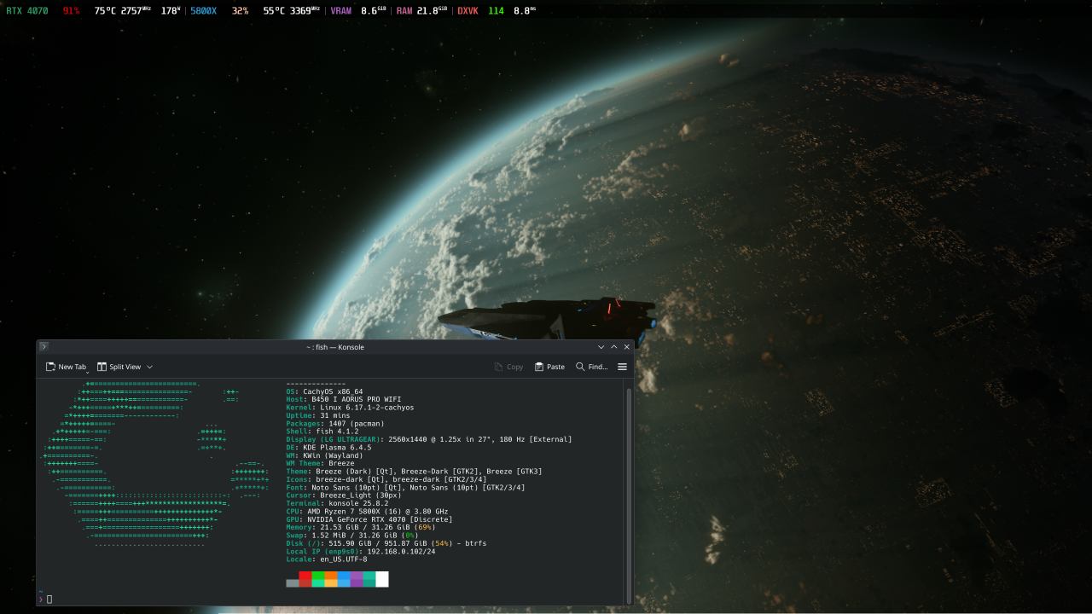This screenshot has width=1092, height=614.
Task: Click the "Memory: 21.53 GiB / 31.26 GiB" line
Action: 361,527
